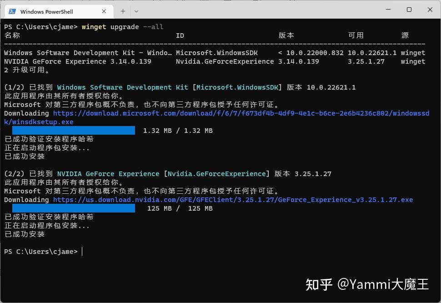The width and height of the screenshot is (441, 303).
Task: Click the '2 升级可用。' summary line
Action: pyautogui.click(x=27, y=70)
